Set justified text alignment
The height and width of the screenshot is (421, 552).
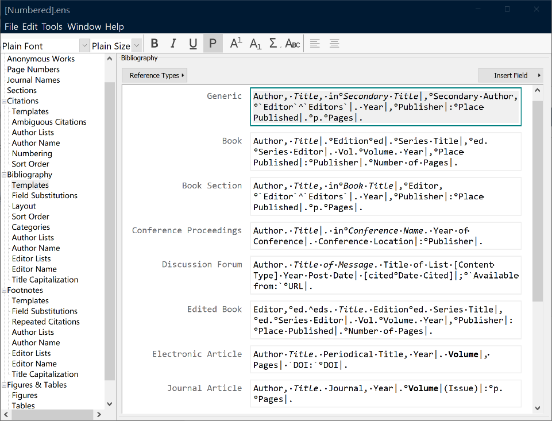[334, 44]
